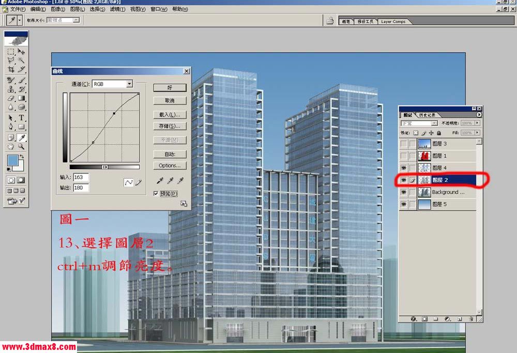Select the Move tool
Image resolution: width=517 pixels, height=353 pixels.
(x=21, y=52)
